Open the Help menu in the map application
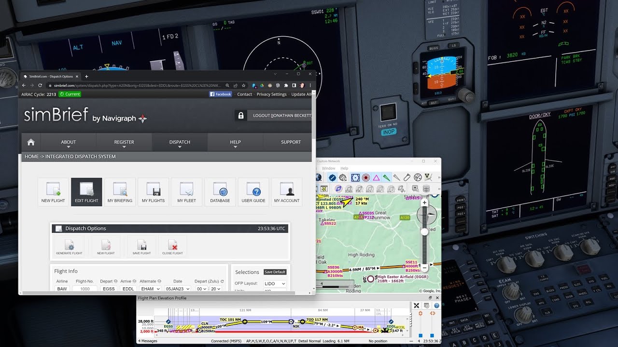This screenshot has width=618, height=347. coord(344,168)
